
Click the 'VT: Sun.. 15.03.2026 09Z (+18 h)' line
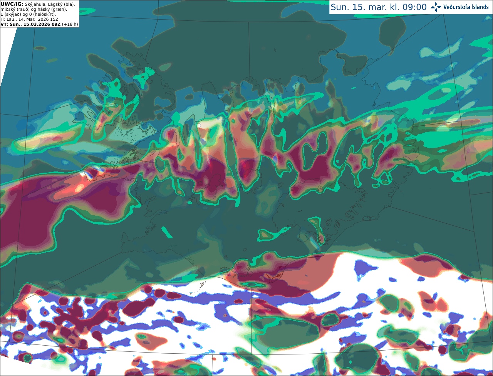pyautogui.click(x=39, y=24)
